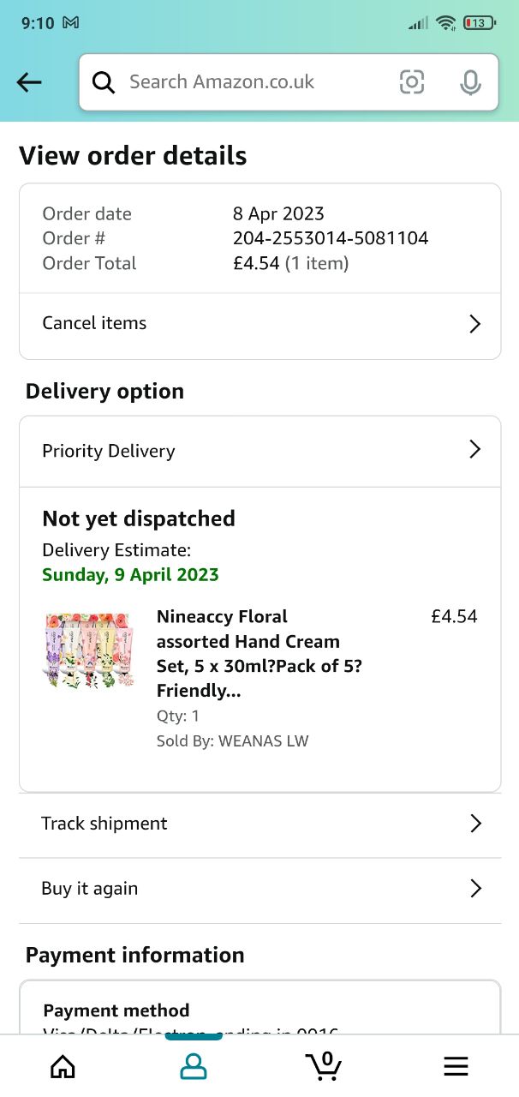Open the account profile tab
Viewport: 519px width, 1097px height.
(x=194, y=1066)
